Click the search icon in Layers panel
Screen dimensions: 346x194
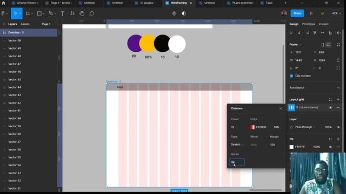[4, 24]
